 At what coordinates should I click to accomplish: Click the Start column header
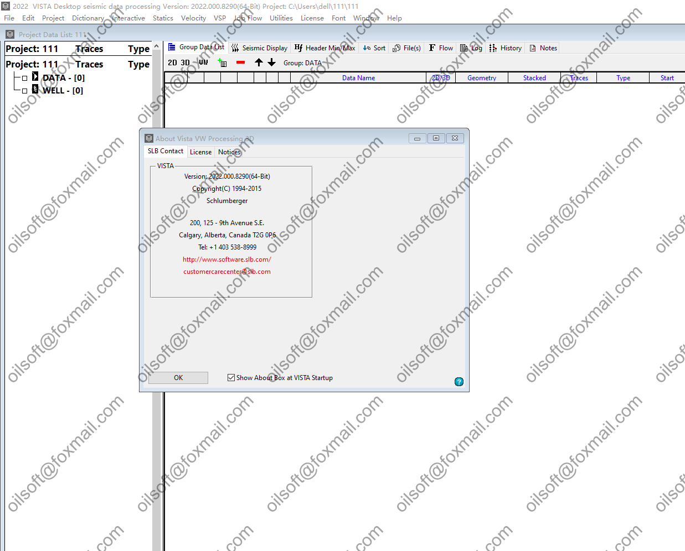(x=667, y=78)
